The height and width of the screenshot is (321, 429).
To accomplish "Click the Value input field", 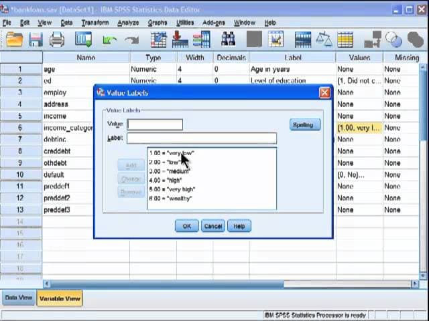I will 155,124.
